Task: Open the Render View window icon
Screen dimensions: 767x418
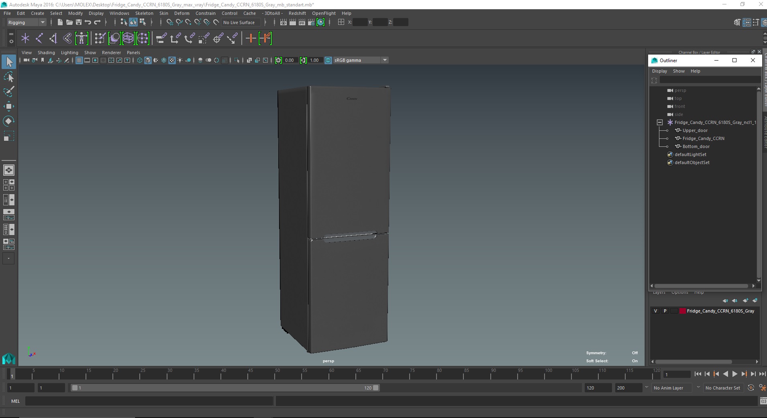Action: (x=284, y=22)
